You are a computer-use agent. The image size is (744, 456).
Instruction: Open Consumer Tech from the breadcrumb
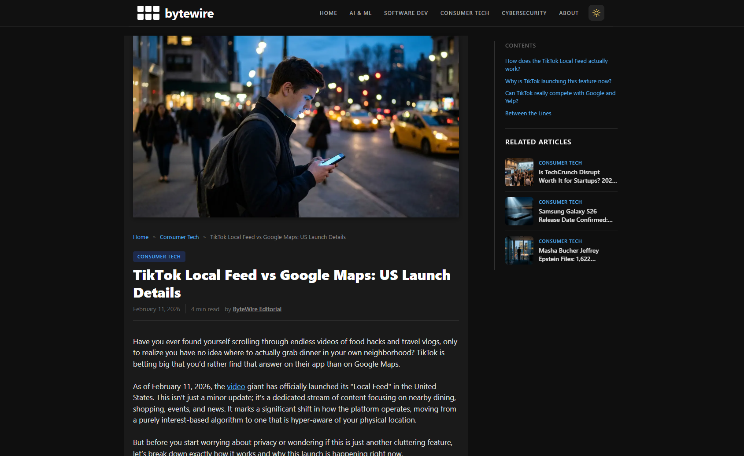coord(179,237)
